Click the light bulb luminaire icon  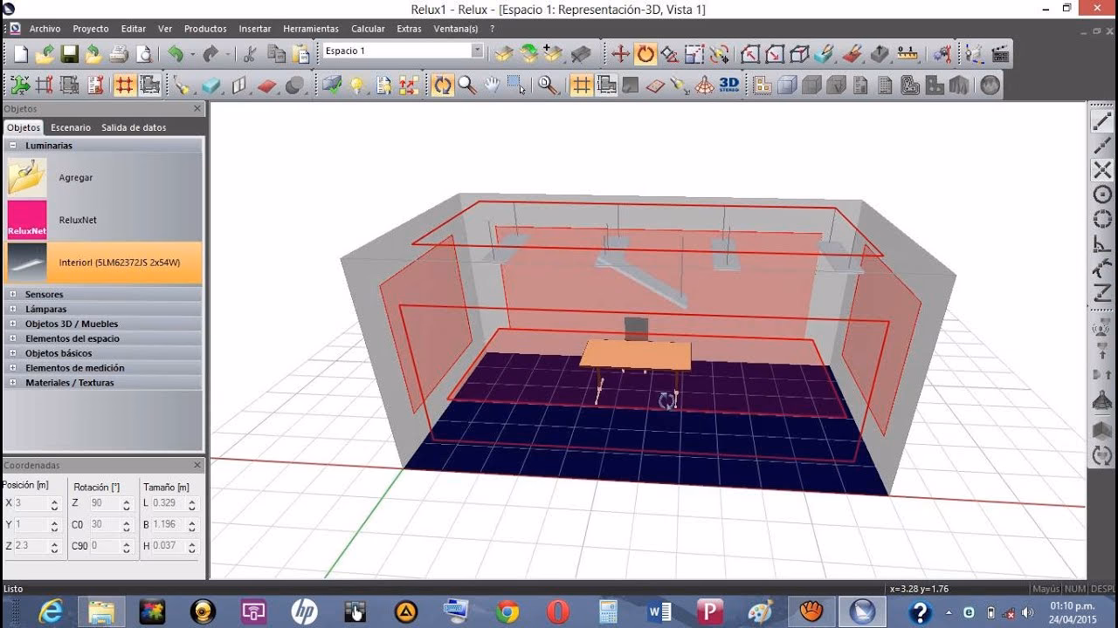coord(356,85)
